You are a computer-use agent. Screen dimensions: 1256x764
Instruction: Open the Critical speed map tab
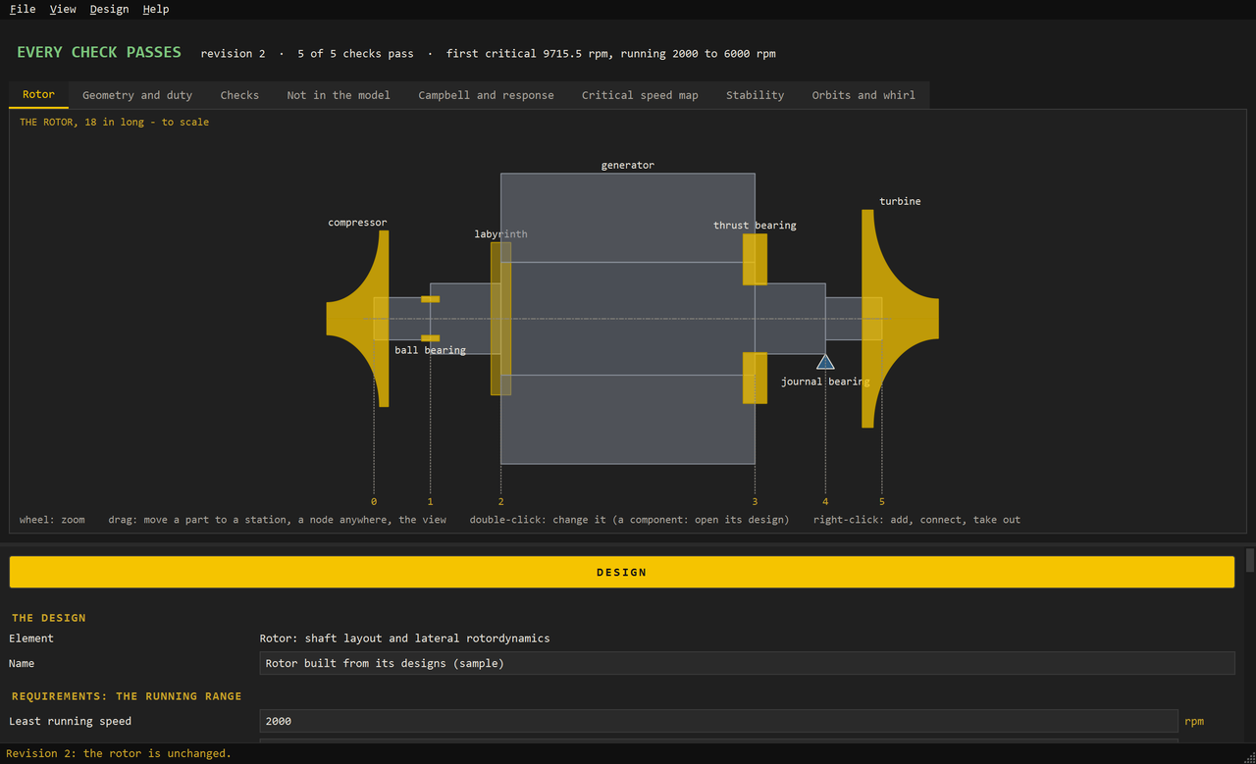coord(640,95)
